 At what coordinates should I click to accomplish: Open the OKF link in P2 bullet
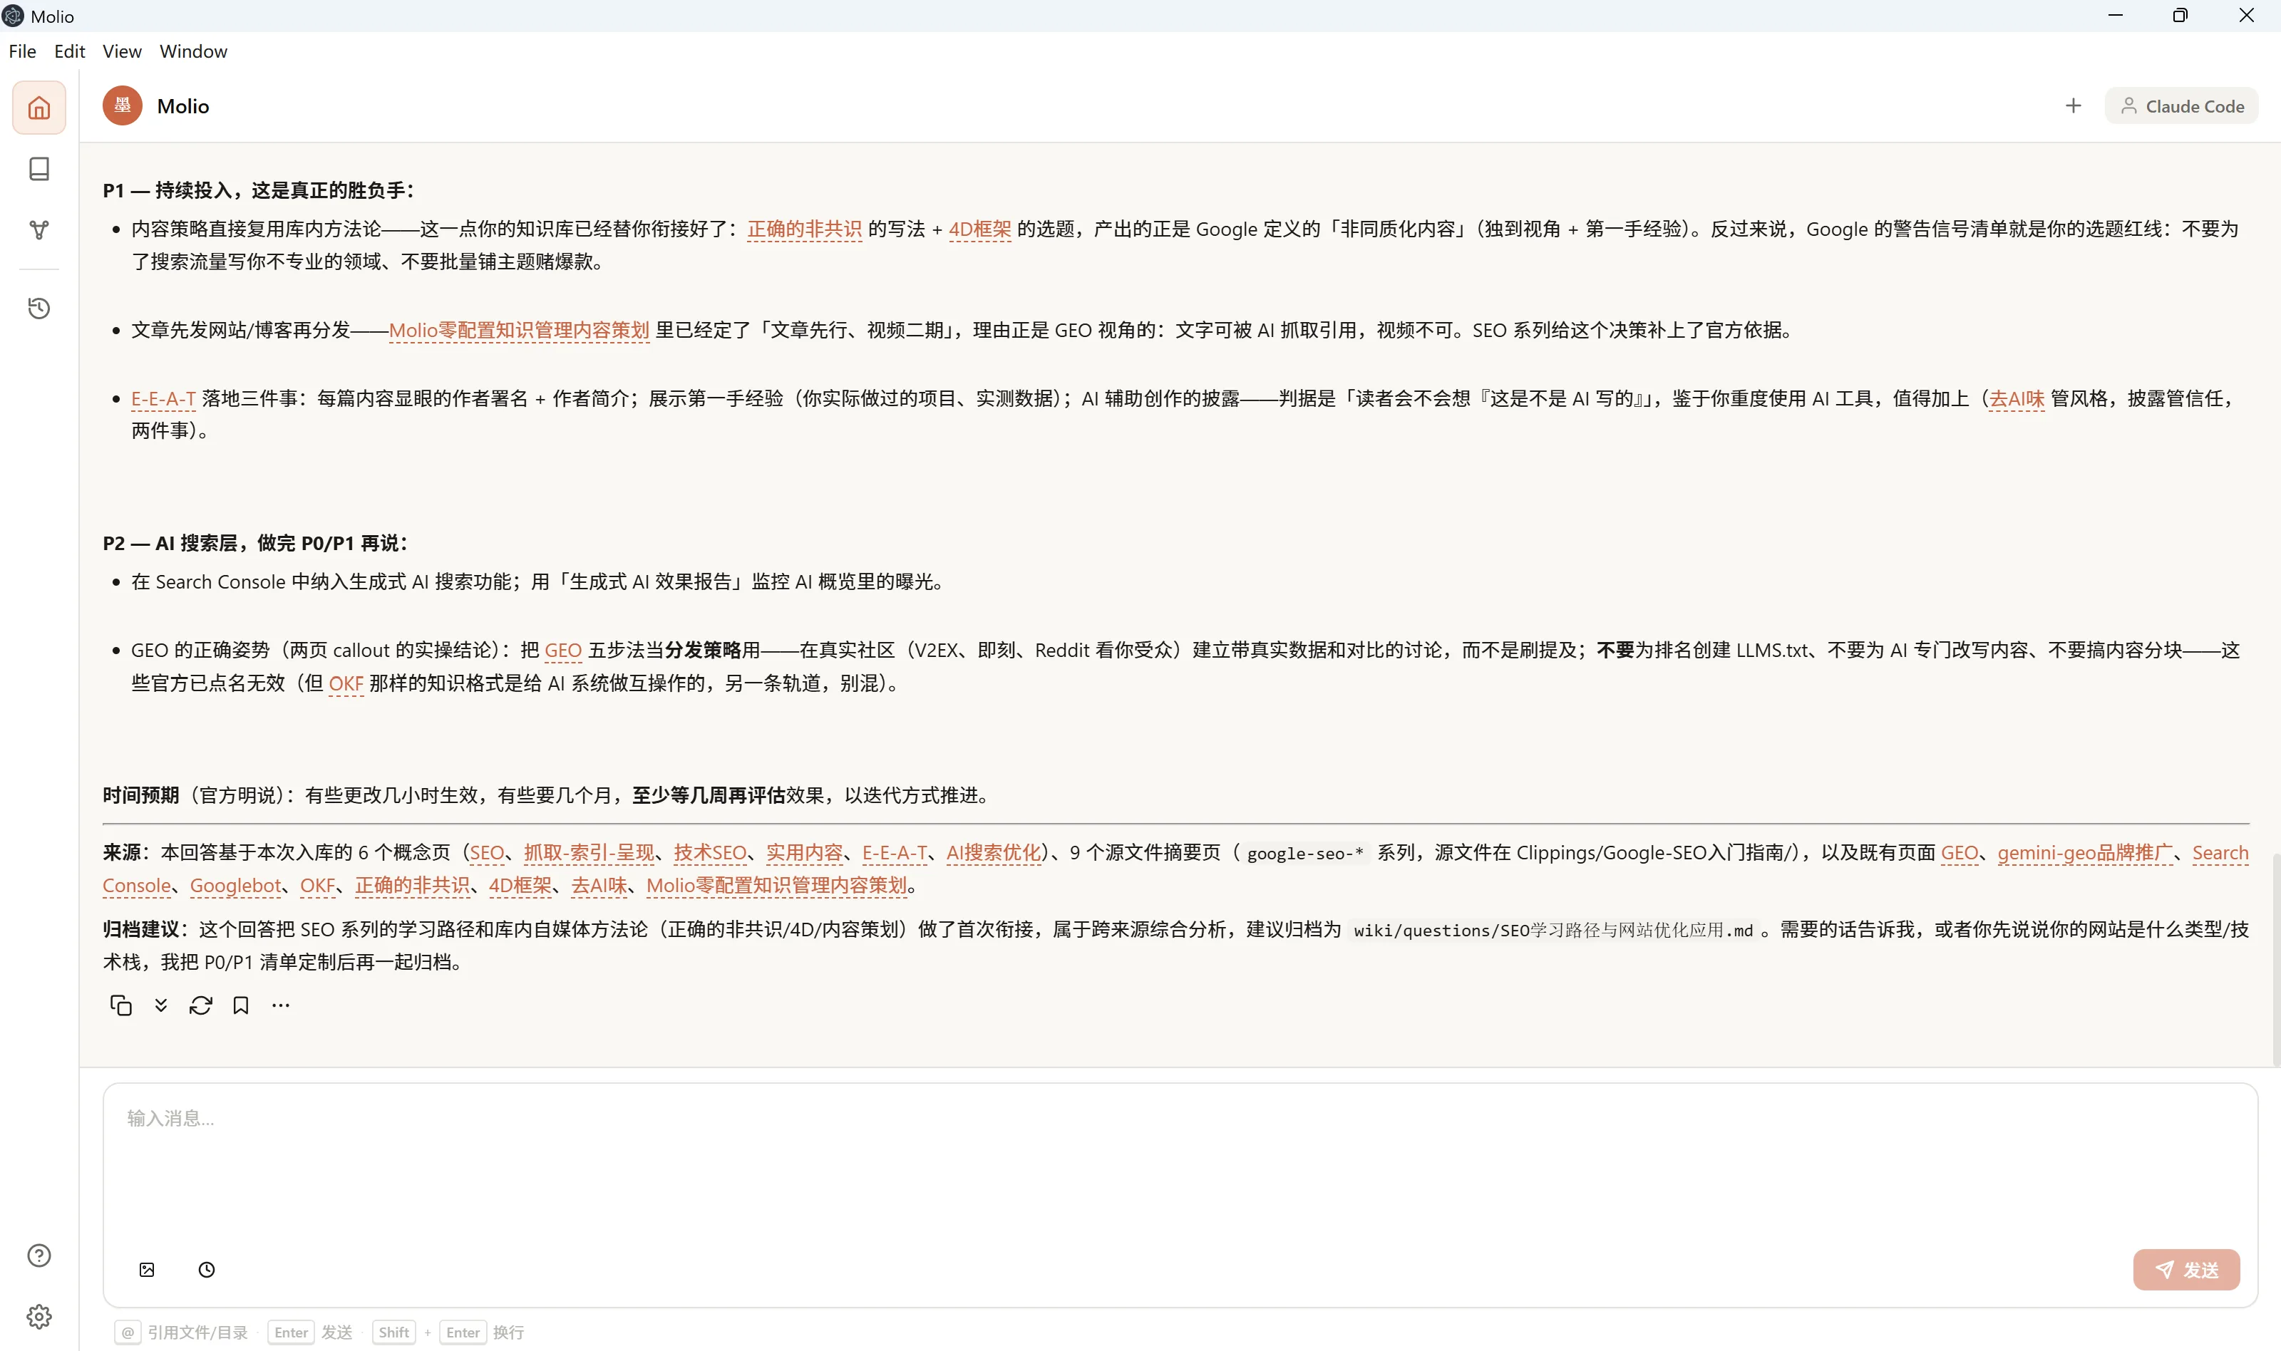(x=346, y=683)
